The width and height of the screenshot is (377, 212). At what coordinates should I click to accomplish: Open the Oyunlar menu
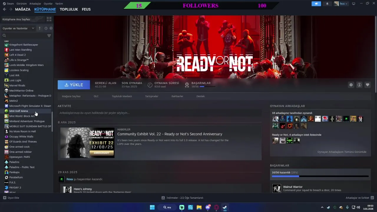(48, 4)
